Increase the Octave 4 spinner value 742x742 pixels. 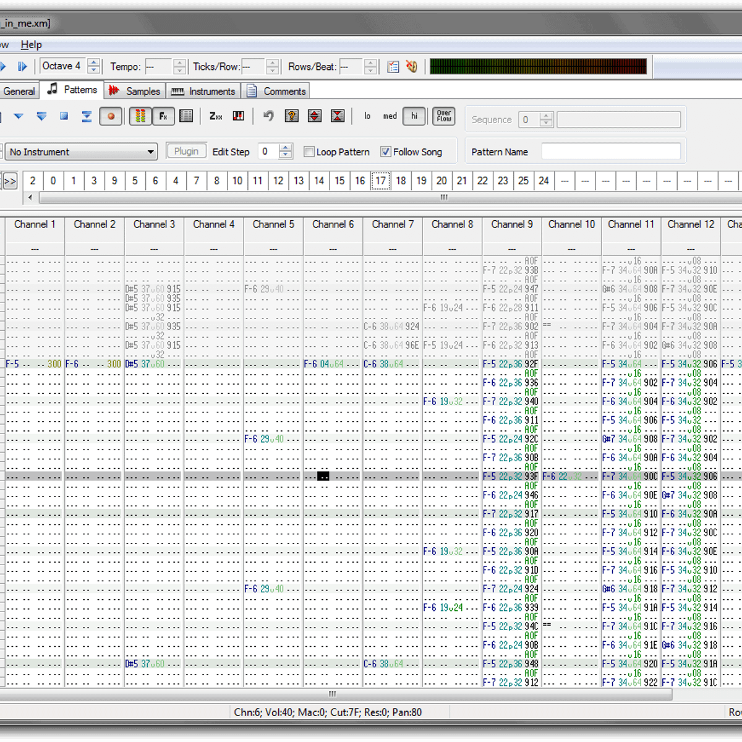pos(94,62)
